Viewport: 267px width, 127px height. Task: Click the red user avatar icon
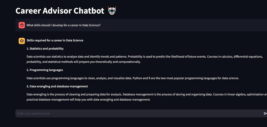[x=22, y=25]
